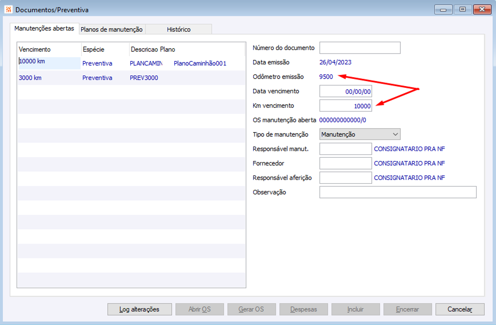Click the Responsável aferição code field

345,178
